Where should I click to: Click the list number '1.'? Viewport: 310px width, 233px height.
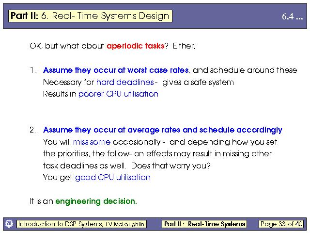coord(33,70)
